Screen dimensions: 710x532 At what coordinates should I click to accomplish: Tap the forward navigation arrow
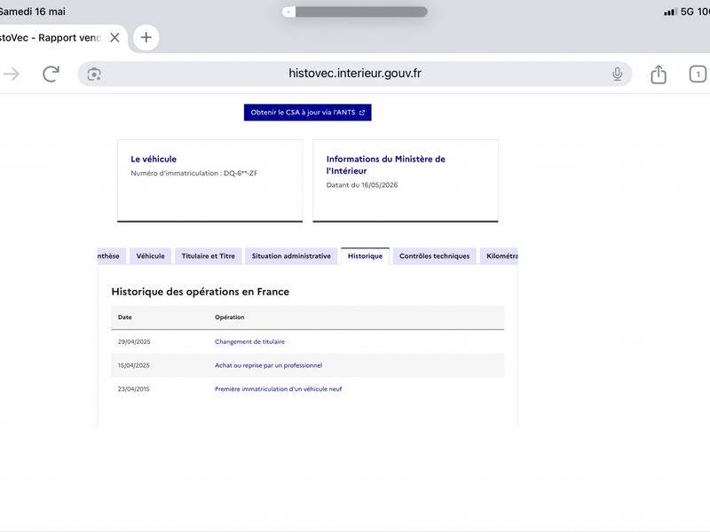pos(12,74)
